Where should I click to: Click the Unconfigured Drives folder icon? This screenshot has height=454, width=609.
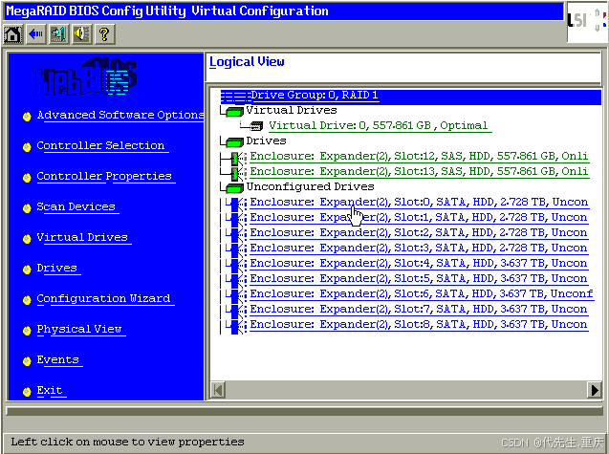pos(234,188)
